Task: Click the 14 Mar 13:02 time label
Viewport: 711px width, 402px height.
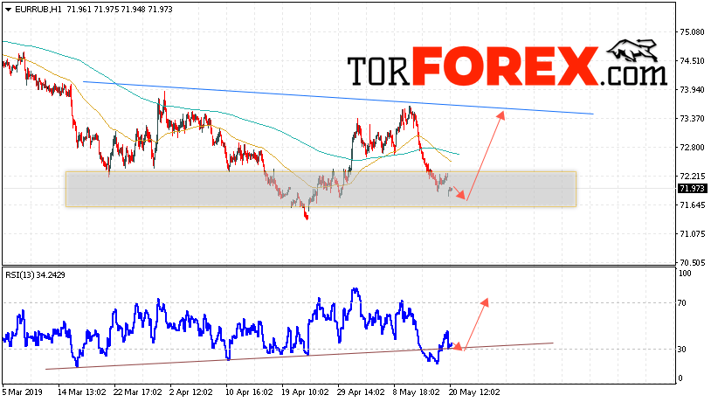Action: 82,392
